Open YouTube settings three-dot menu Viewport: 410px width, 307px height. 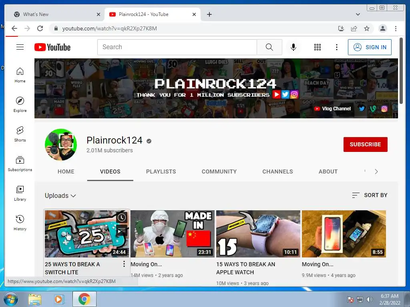pos(336,47)
